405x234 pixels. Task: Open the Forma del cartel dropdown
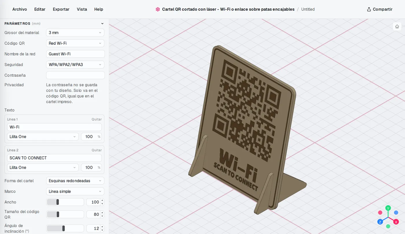pyautogui.click(x=75, y=181)
